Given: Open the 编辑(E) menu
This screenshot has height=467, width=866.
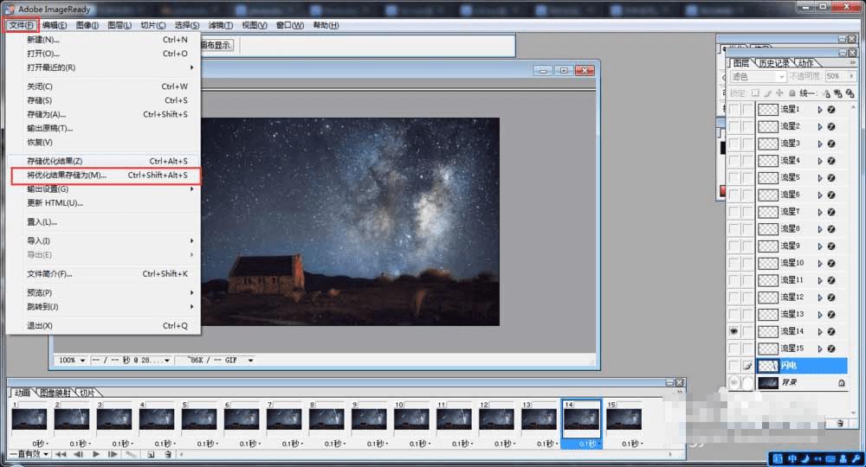Looking at the screenshot, I should pyautogui.click(x=55, y=25).
